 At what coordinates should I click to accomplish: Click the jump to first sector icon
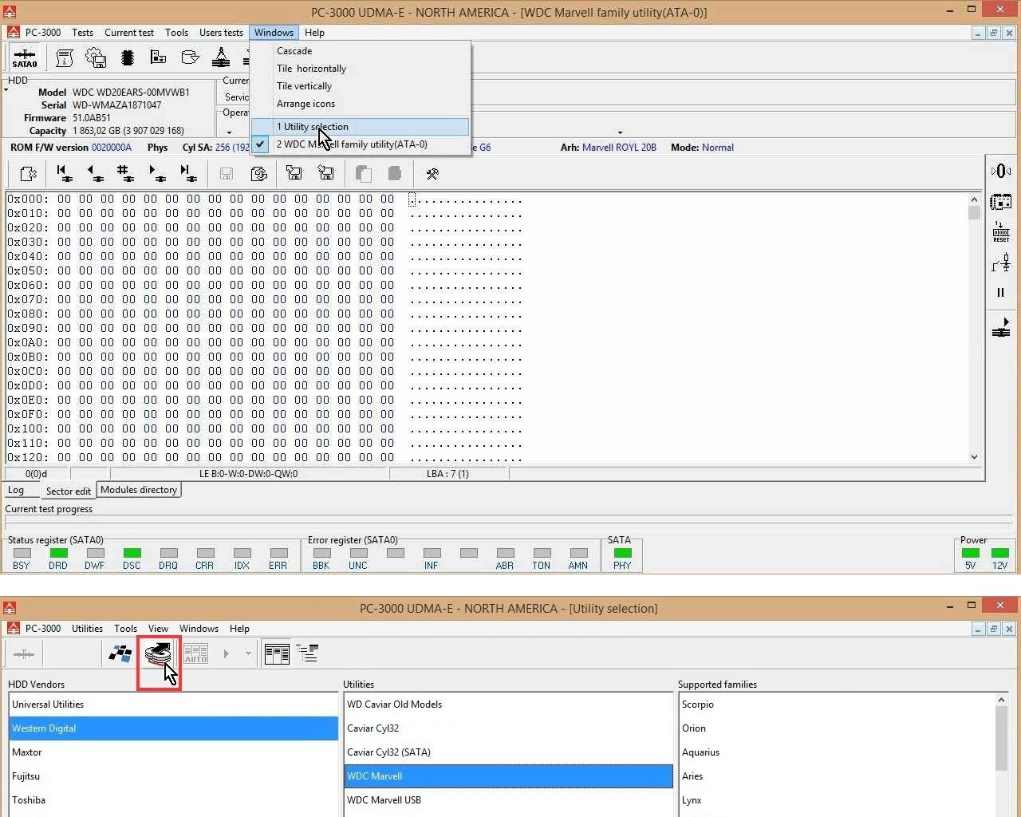[64, 173]
